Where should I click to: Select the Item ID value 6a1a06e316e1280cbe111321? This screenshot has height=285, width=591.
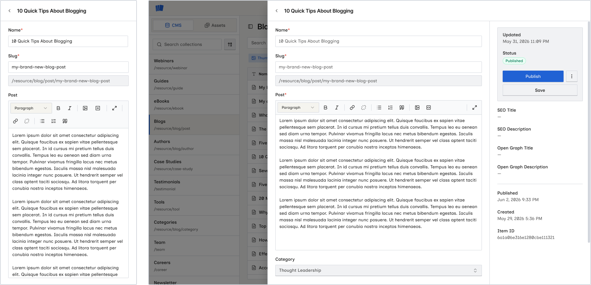click(x=526, y=238)
